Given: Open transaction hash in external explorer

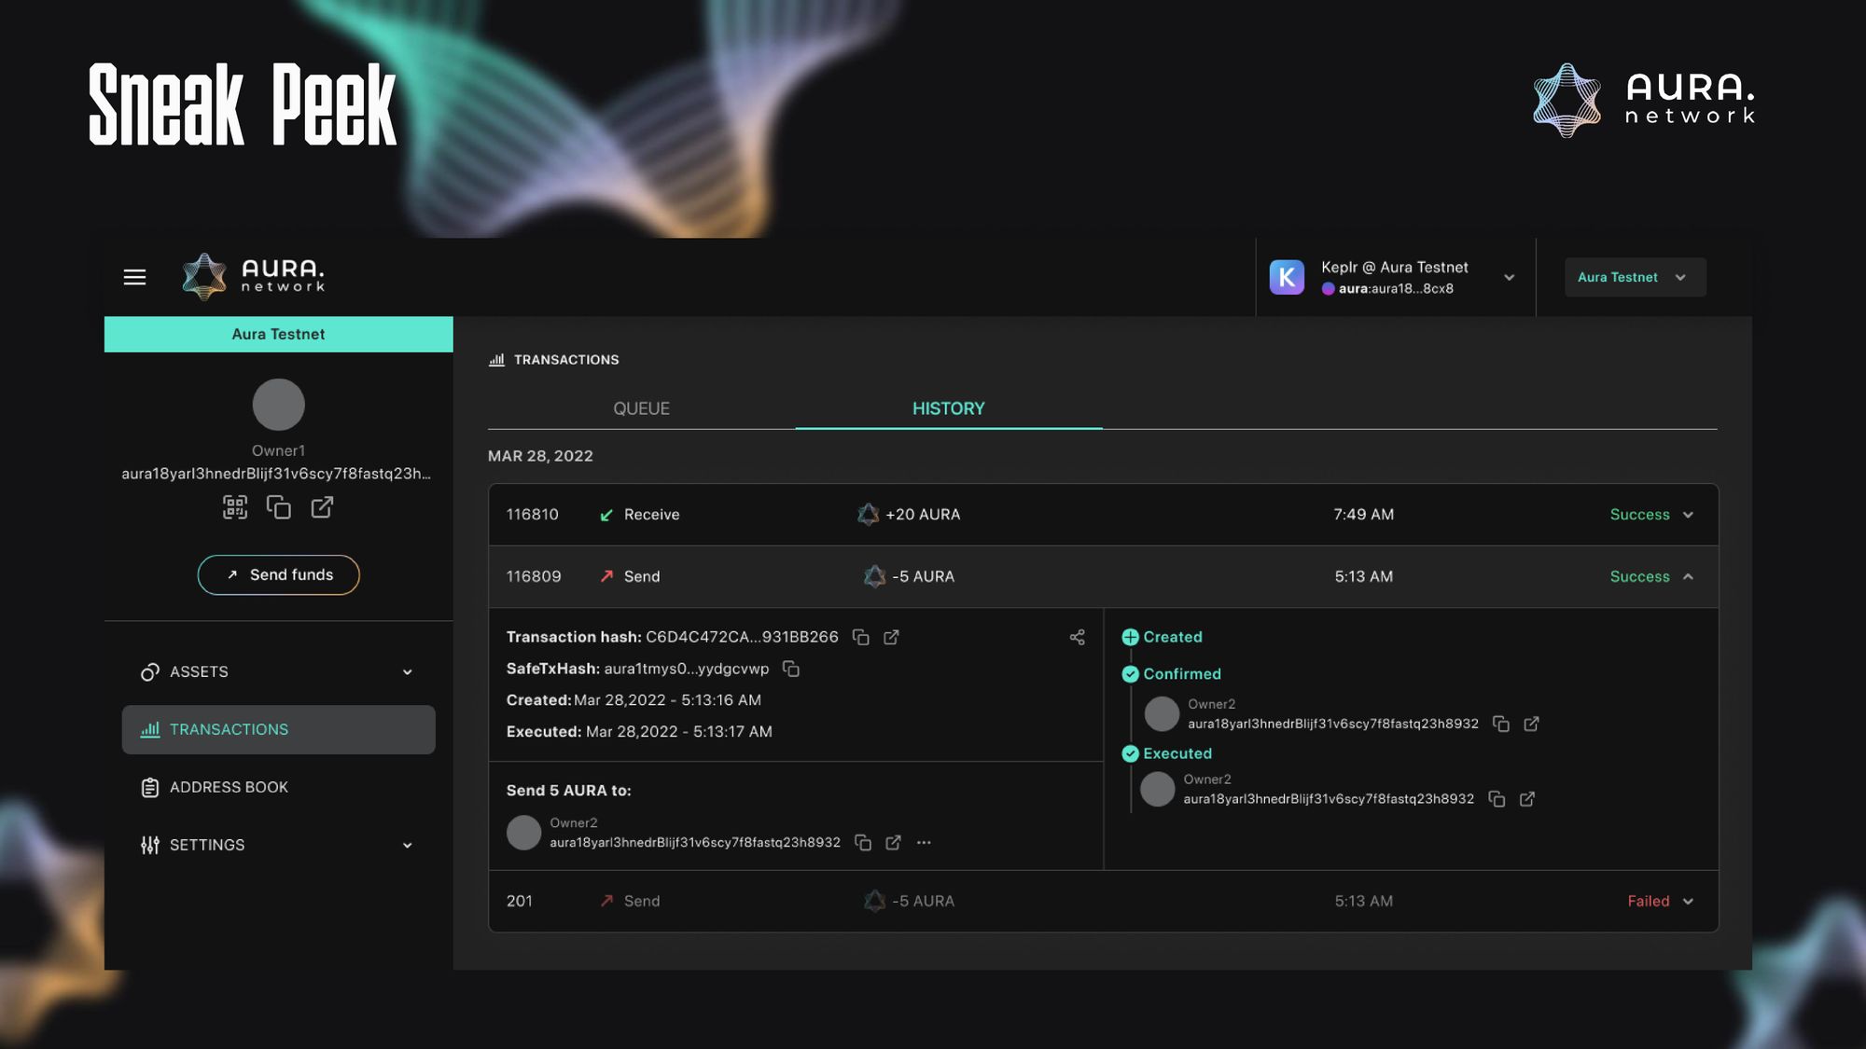Looking at the screenshot, I should pos(891,637).
